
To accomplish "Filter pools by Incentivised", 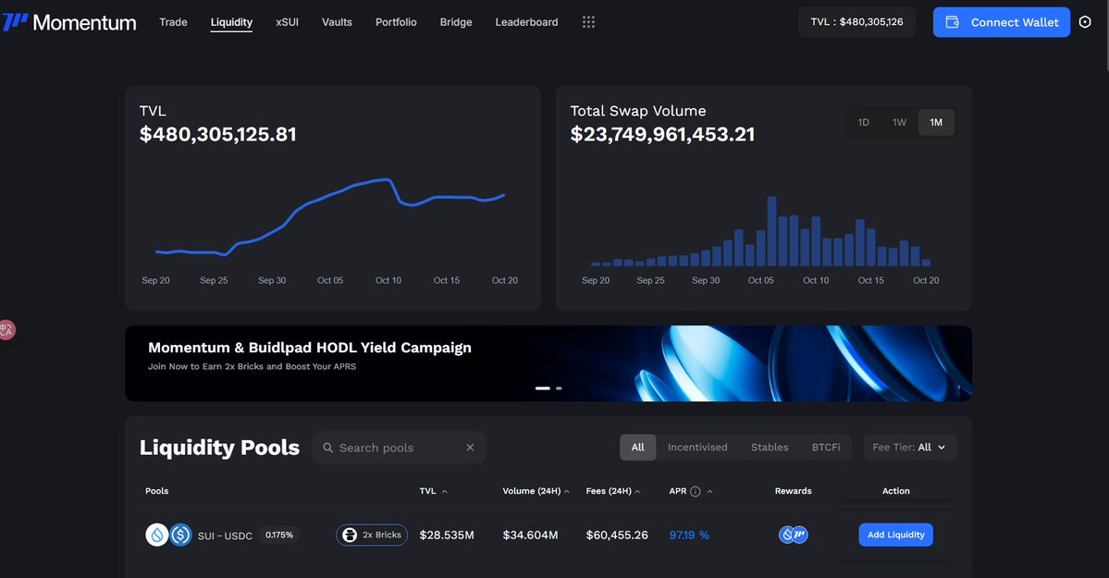I will [x=697, y=447].
